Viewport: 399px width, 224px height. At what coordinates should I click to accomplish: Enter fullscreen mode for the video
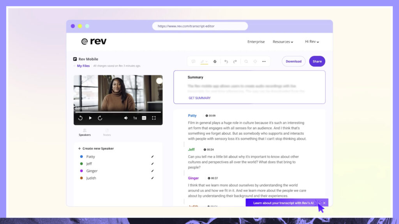click(x=154, y=118)
